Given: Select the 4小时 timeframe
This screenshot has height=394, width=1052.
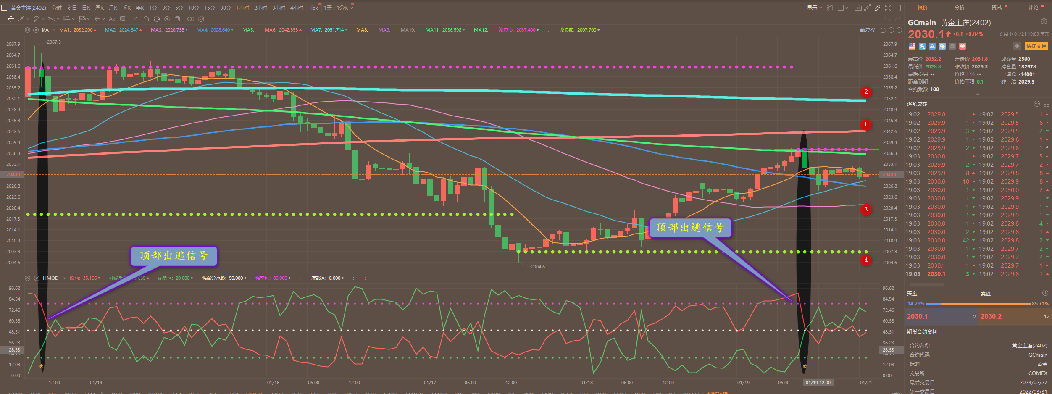Looking at the screenshot, I should click(297, 8).
